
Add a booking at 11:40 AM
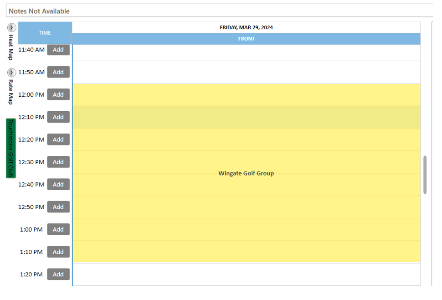(58, 50)
